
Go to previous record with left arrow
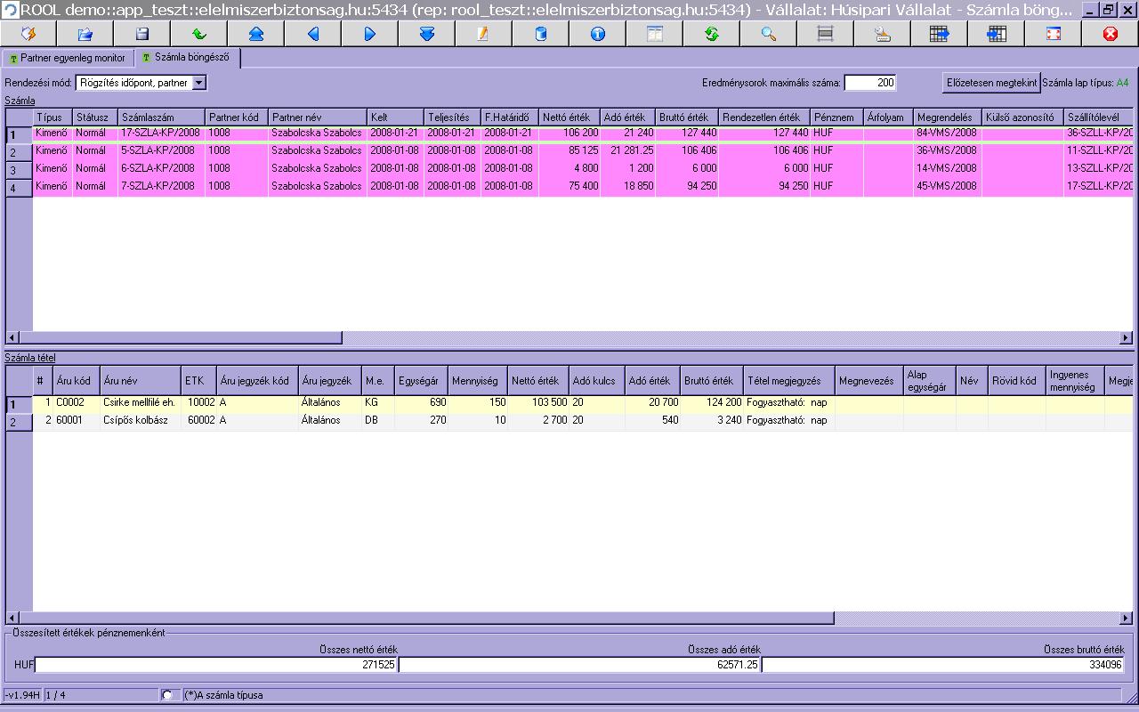pos(313,34)
